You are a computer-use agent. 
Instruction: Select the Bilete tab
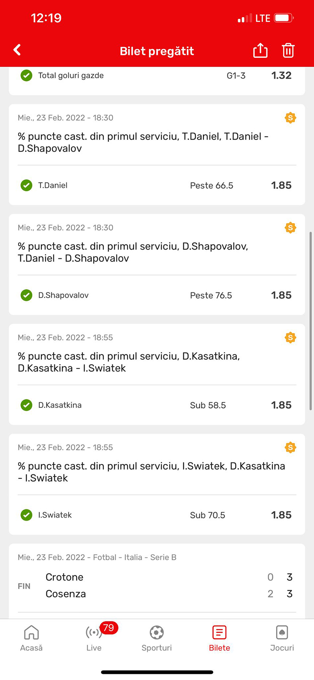[x=220, y=638]
